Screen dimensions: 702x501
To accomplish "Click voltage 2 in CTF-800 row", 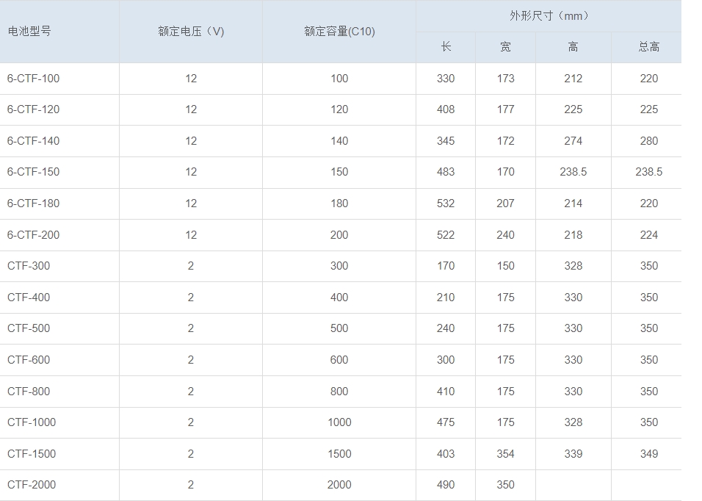I will pos(191,392).
